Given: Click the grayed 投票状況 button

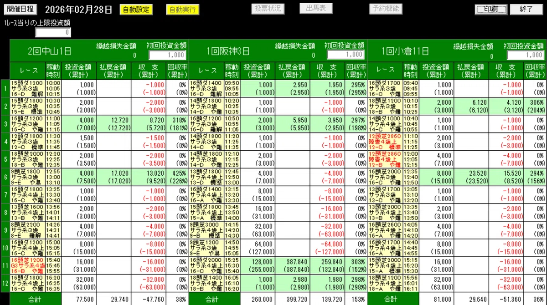Looking at the screenshot, I should (267, 8).
